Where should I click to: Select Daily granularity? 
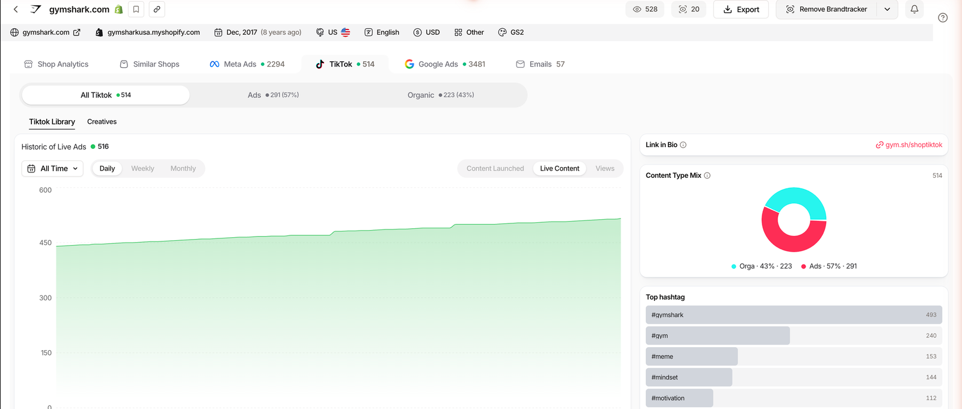(x=107, y=169)
